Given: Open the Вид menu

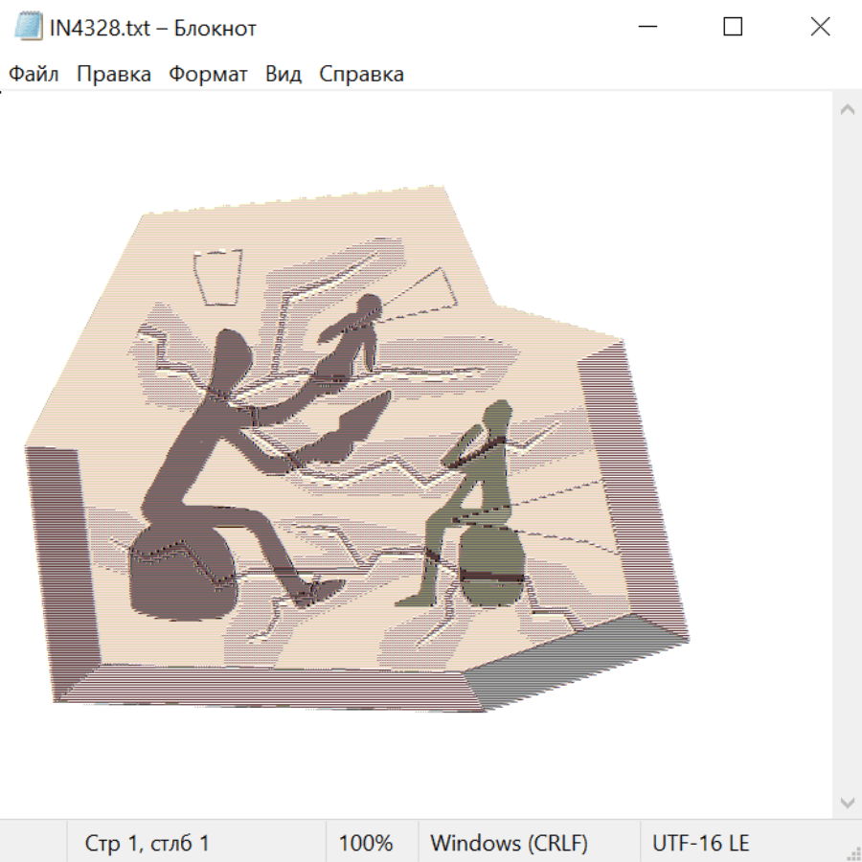Looking at the screenshot, I should pos(283,75).
